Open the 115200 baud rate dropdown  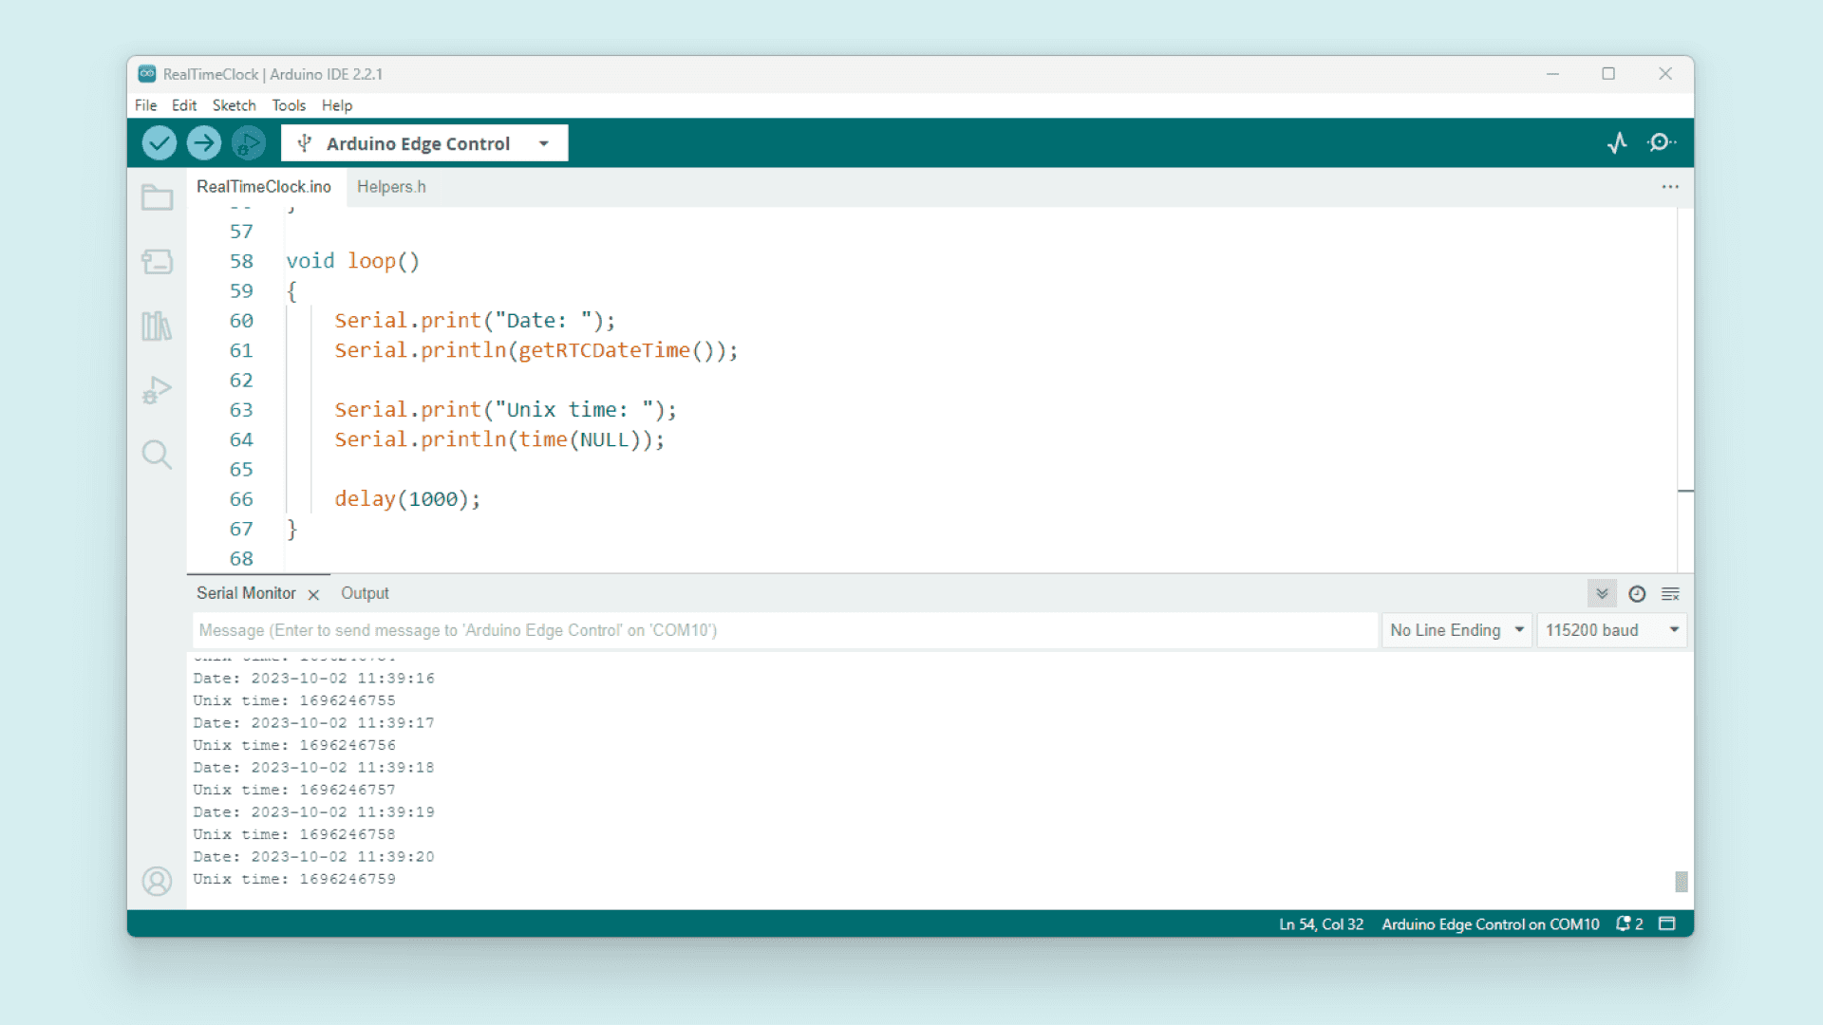pyautogui.click(x=1611, y=630)
